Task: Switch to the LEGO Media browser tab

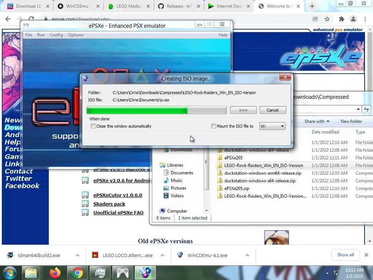Action: (x=129, y=6)
